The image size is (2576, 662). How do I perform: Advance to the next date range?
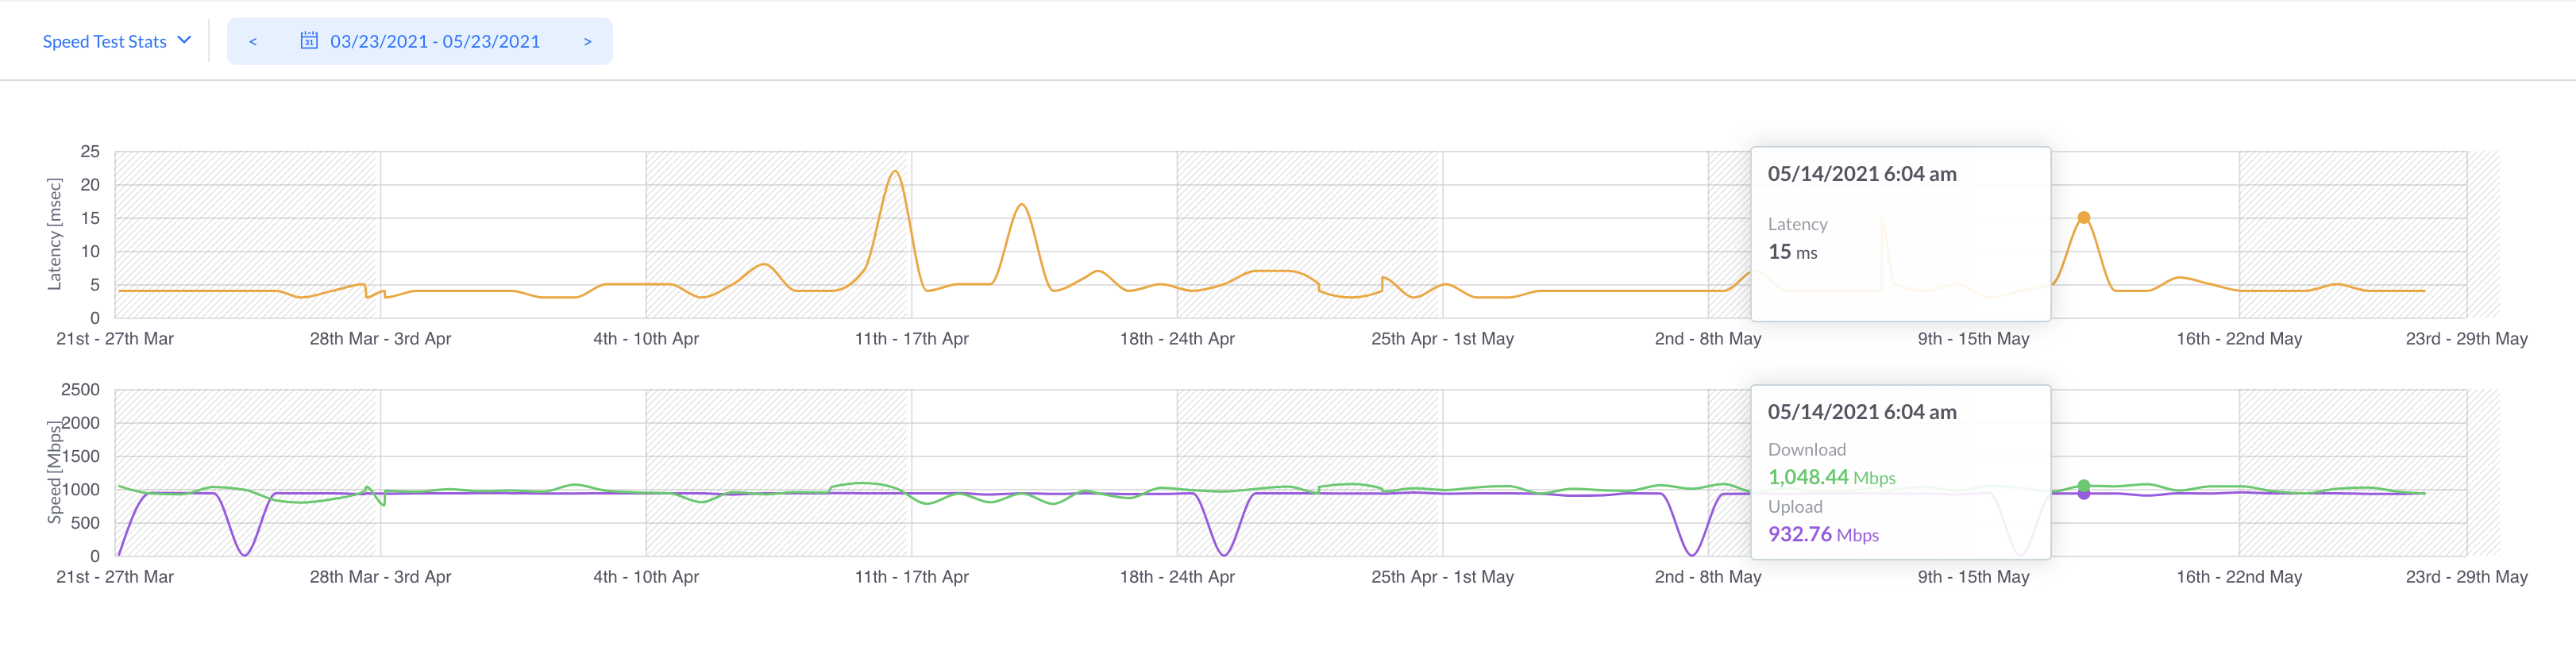(x=587, y=41)
